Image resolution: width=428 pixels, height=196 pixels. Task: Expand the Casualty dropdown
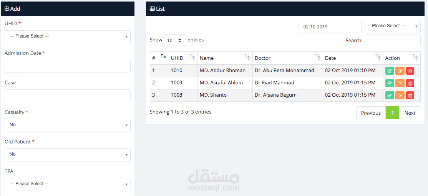[x=68, y=125]
